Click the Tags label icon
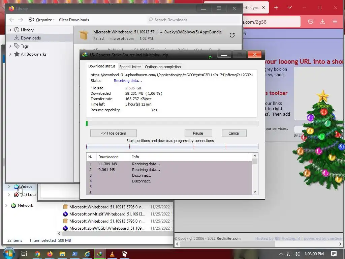 coord(17,46)
